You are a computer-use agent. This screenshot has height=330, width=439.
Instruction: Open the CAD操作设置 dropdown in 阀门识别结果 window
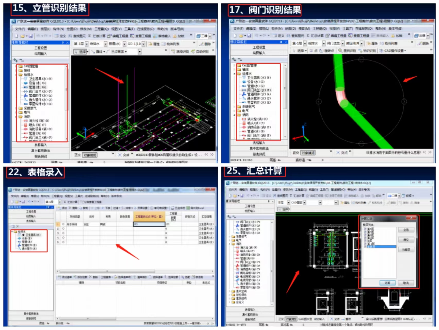(392, 51)
